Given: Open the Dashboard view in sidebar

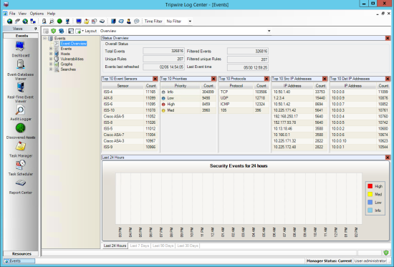Looking at the screenshot, I should pyautogui.click(x=20, y=49).
